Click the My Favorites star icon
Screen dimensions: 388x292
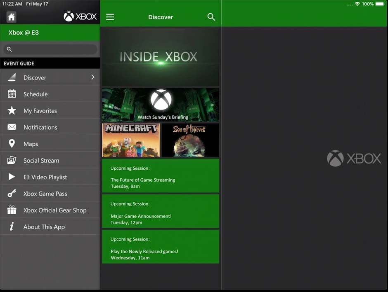coord(12,110)
